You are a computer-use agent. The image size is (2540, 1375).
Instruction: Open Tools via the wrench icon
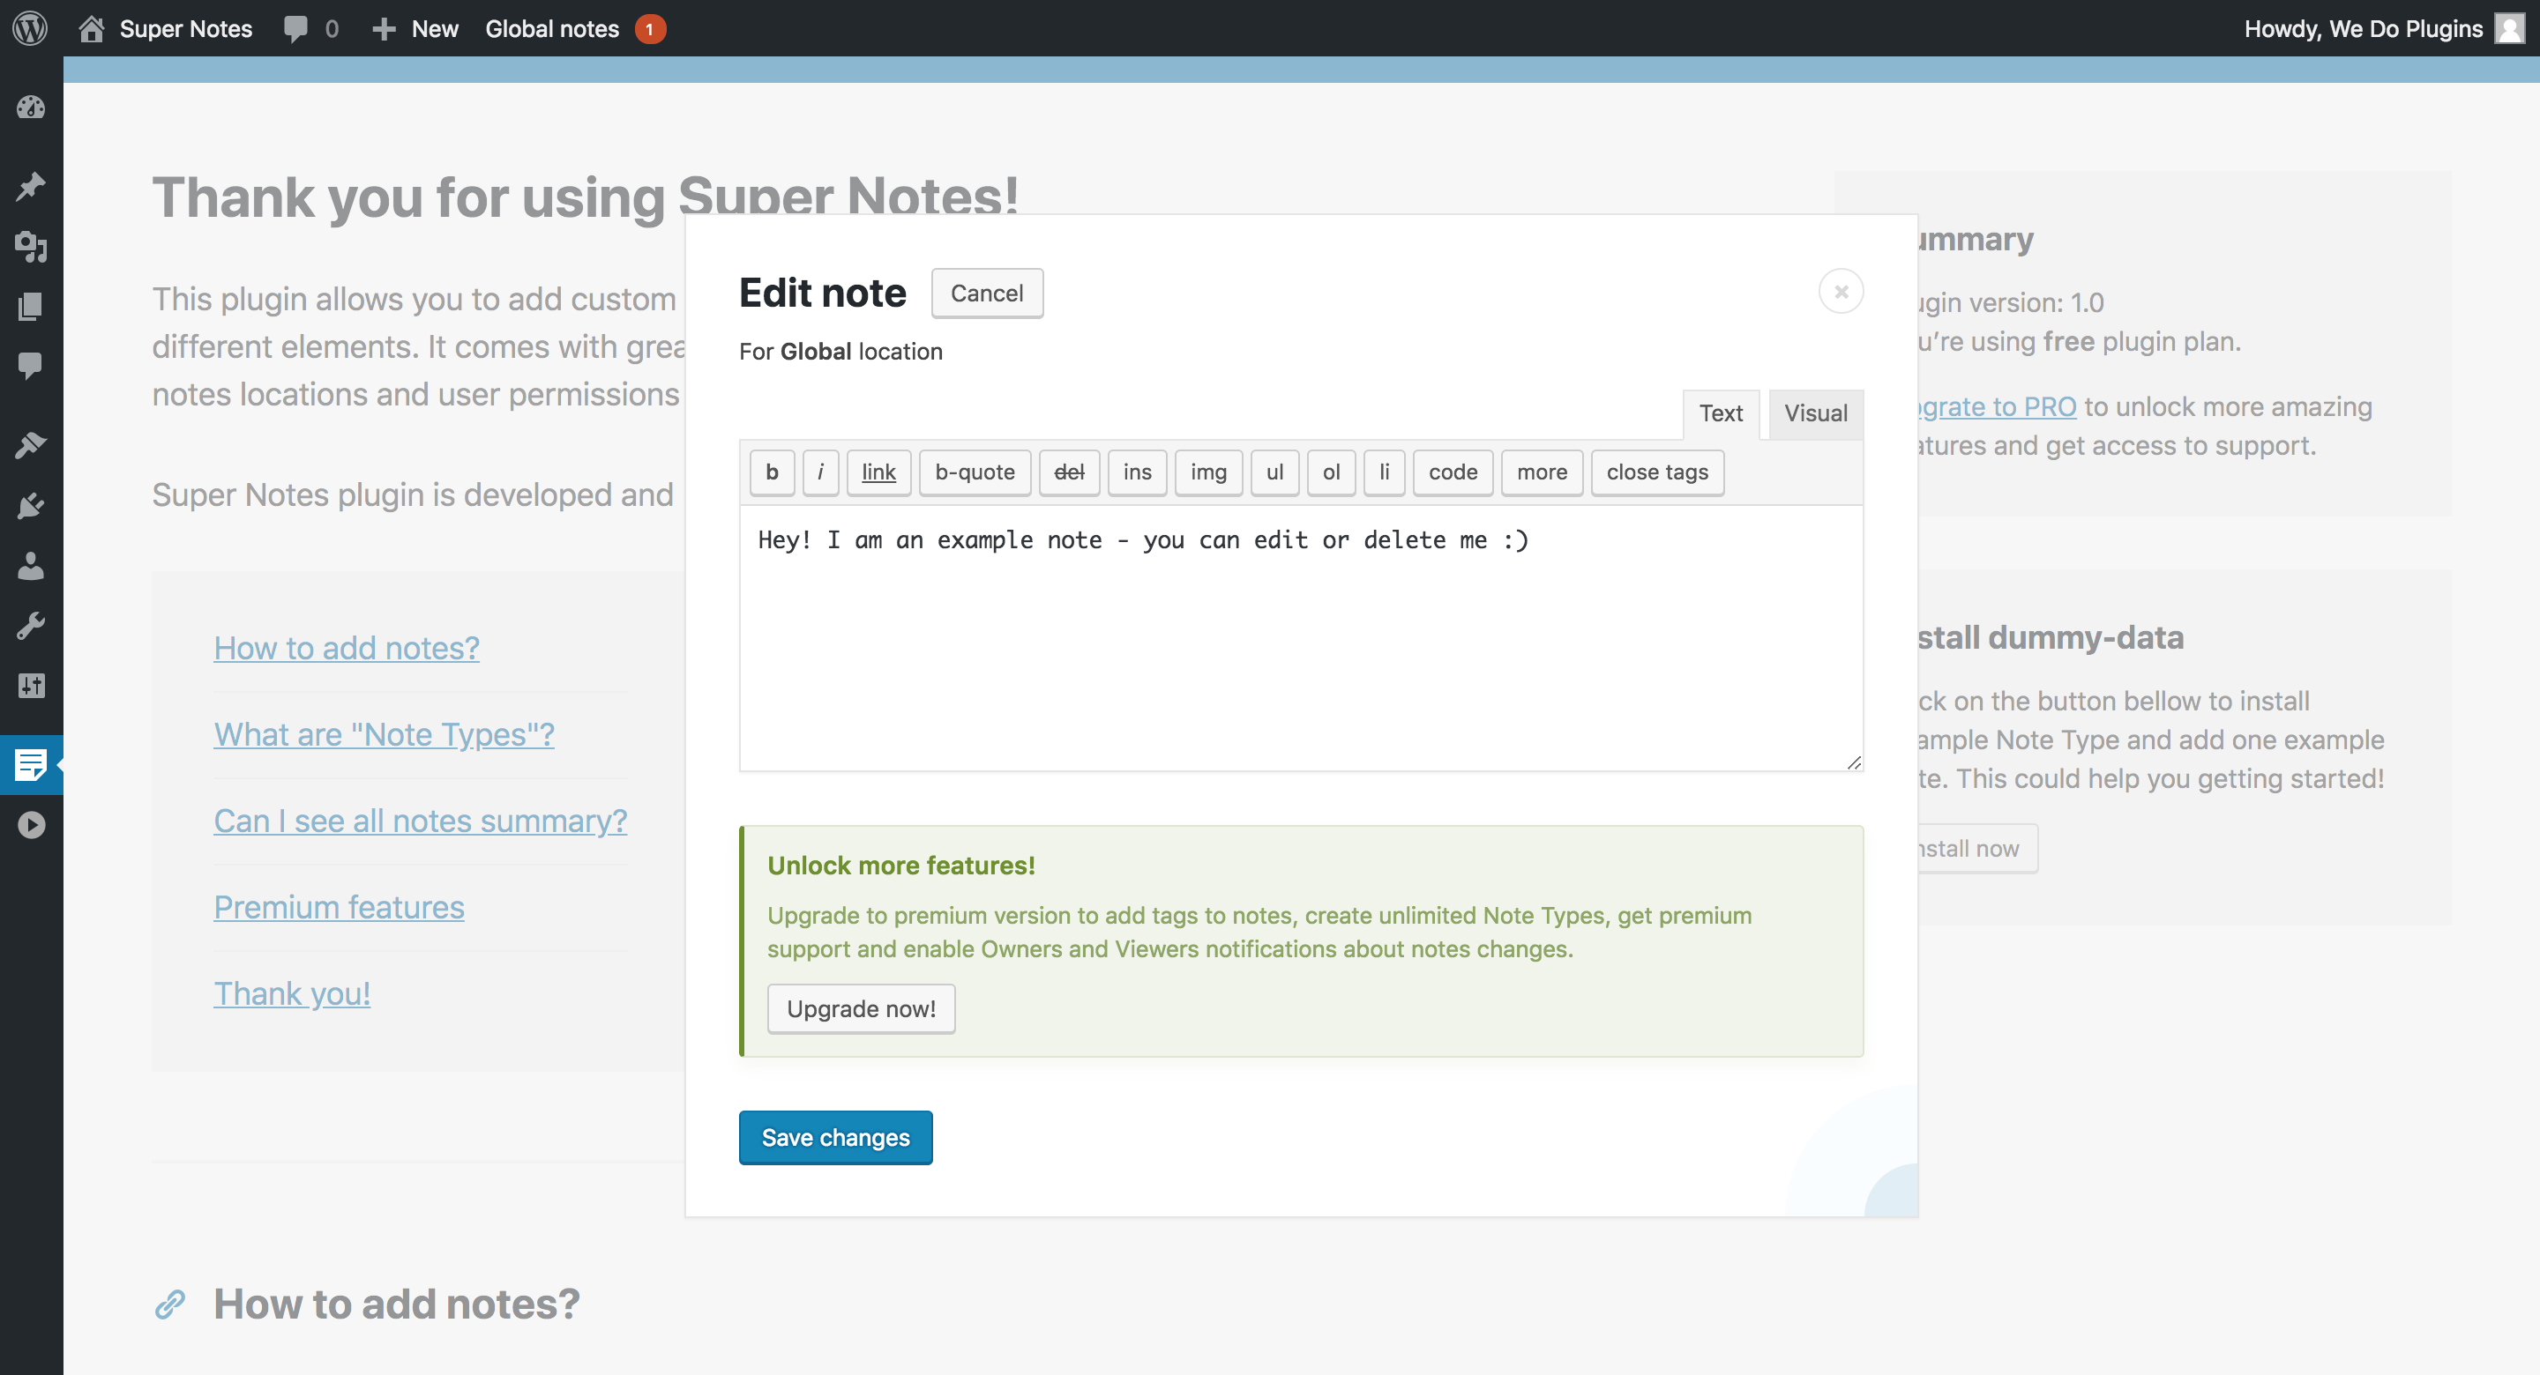pos(31,626)
